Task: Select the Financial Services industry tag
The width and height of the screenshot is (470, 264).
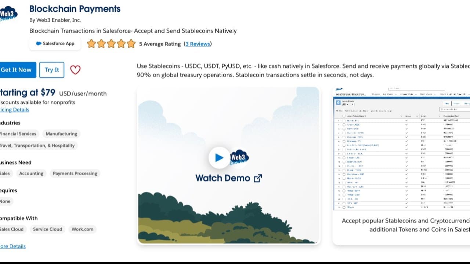Action: click(x=18, y=134)
